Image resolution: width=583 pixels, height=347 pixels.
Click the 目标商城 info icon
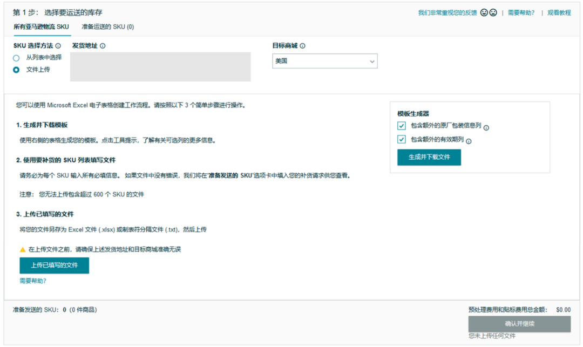click(x=303, y=46)
